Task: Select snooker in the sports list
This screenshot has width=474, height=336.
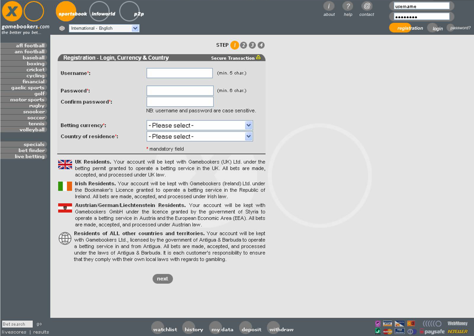Action: (x=24, y=112)
